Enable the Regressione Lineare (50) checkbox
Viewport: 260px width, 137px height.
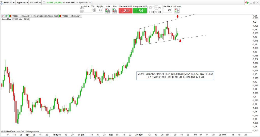click(x=32, y=16)
